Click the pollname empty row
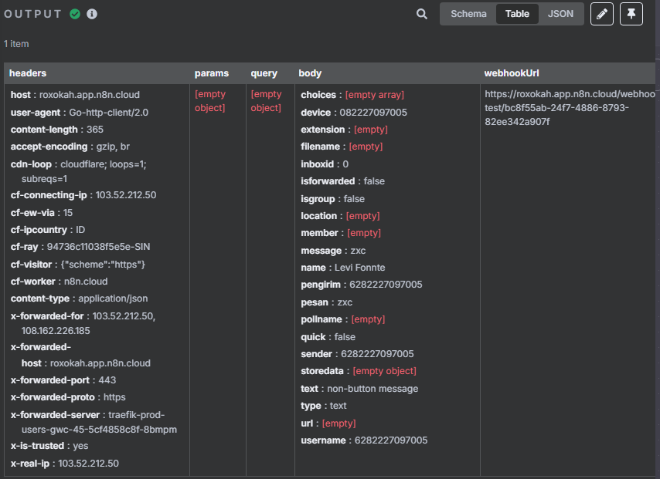Screen dimensions: 660x479 click(343, 320)
